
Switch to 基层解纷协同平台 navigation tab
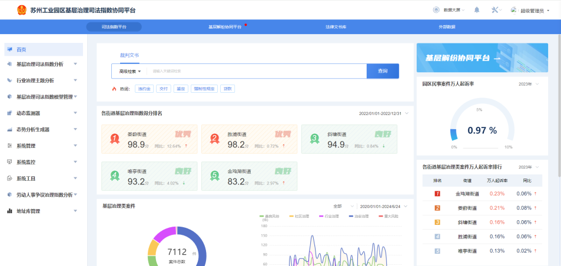coord(225,27)
